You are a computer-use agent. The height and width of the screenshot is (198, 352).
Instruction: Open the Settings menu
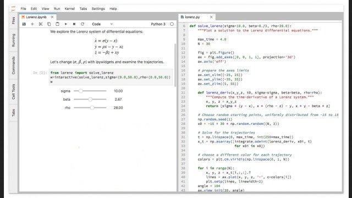click(x=98, y=9)
